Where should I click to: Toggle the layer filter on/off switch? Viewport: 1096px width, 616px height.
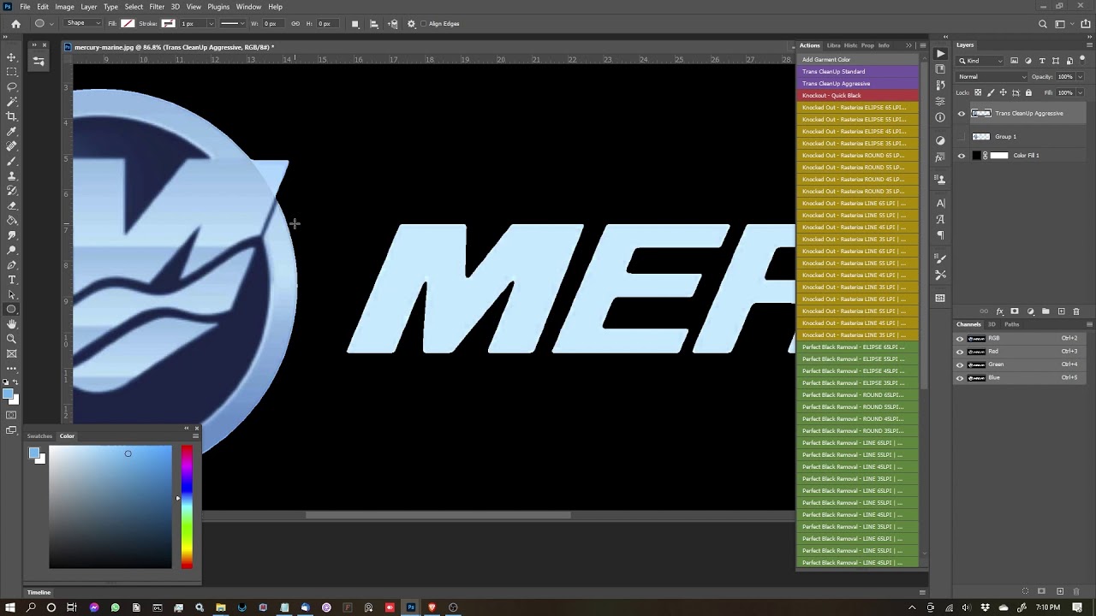(1081, 61)
